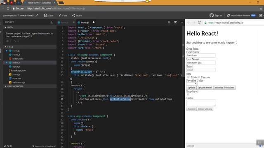Click the First Name input field
Image resolution: width=264 pixels, height=148 pixels.
201,55
